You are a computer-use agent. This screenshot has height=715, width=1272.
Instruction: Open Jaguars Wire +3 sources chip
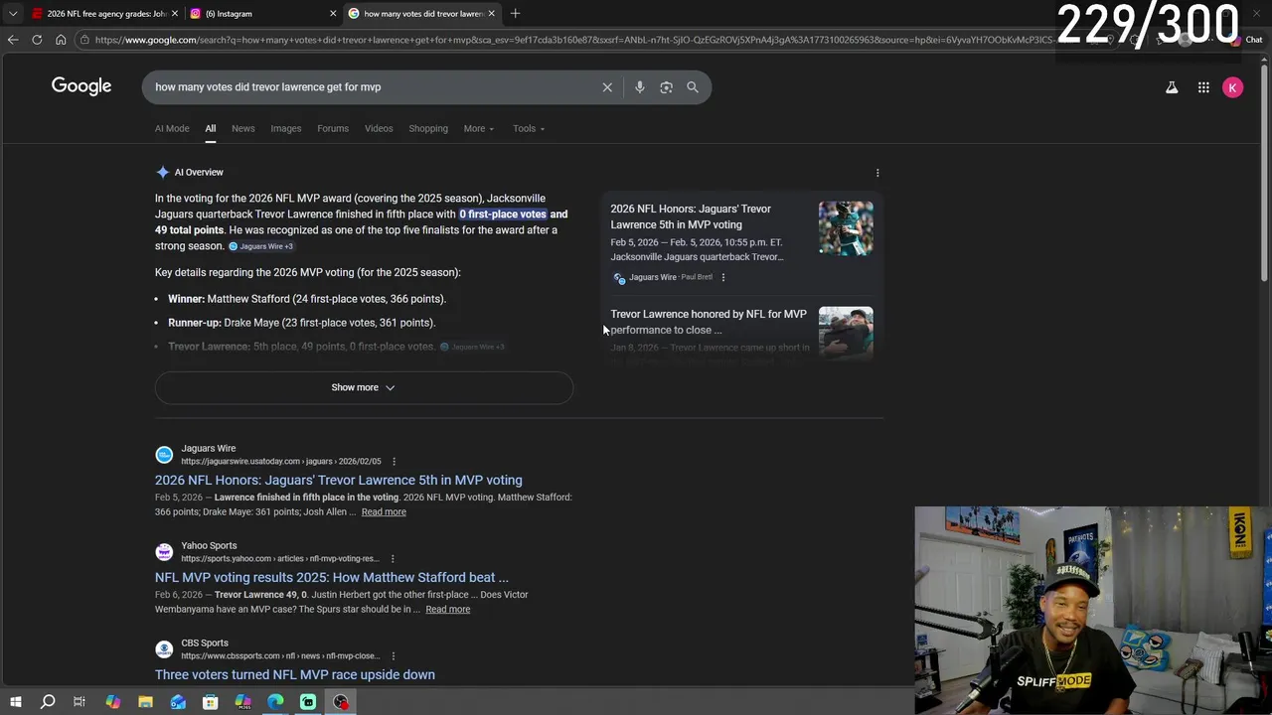click(261, 246)
